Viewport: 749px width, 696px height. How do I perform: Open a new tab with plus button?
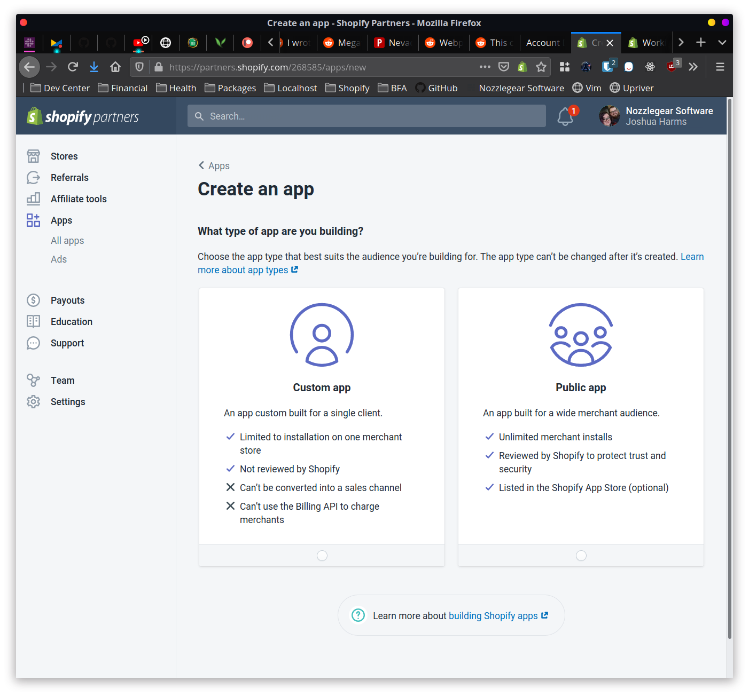pos(701,42)
